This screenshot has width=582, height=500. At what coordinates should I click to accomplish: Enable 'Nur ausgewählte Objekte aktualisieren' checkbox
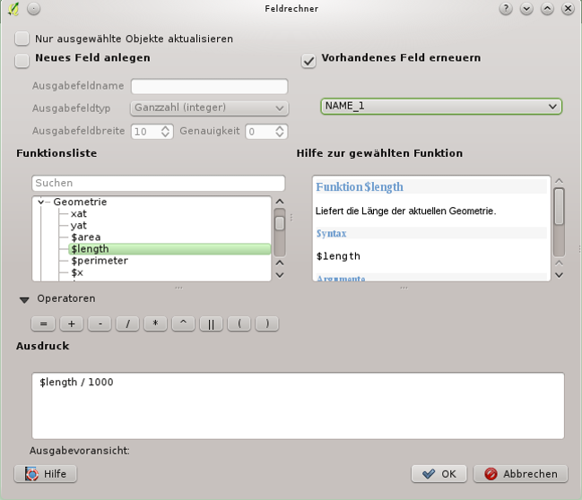click(22, 39)
